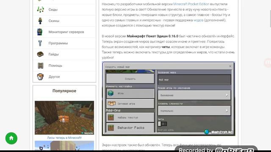The width and height of the screenshot is (271, 152).
Task: Open the Сиды seeds icon
Action: click(x=40, y=9)
